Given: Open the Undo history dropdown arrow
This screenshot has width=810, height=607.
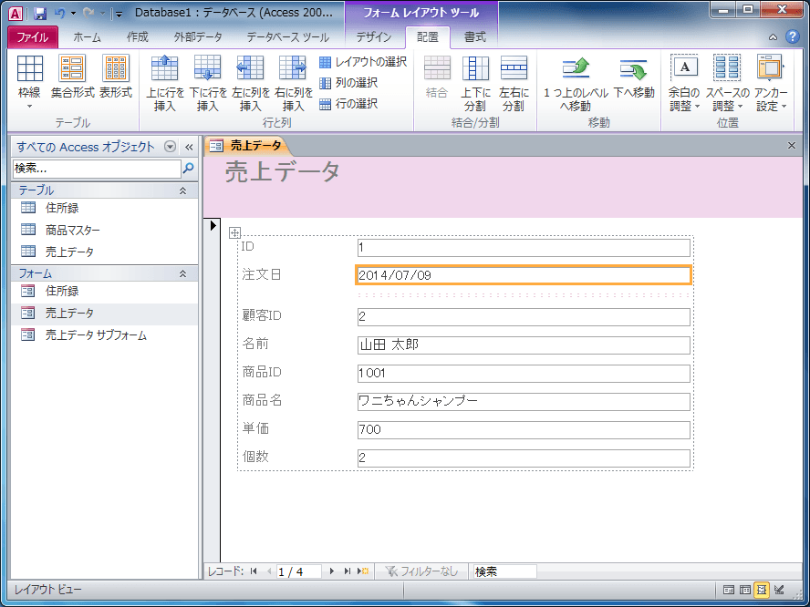Looking at the screenshot, I should [73, 14].
